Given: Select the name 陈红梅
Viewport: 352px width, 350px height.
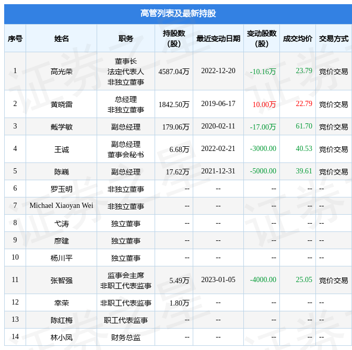Looking at the screenshot, I should pos(61,320).
